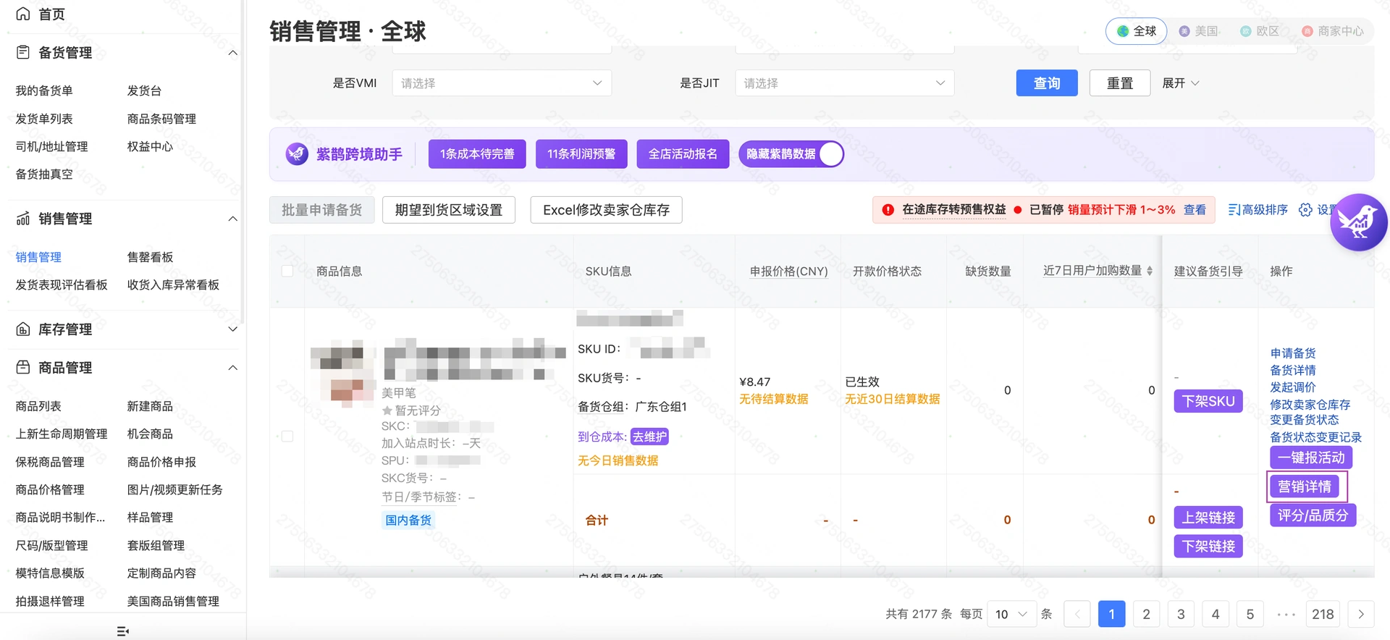Open the 是否JIT dropdown
1390x640 pixels.
[x=845, y=83]
